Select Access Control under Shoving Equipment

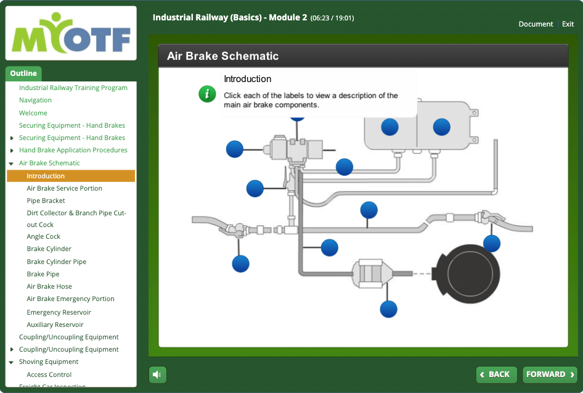(49, 374)
